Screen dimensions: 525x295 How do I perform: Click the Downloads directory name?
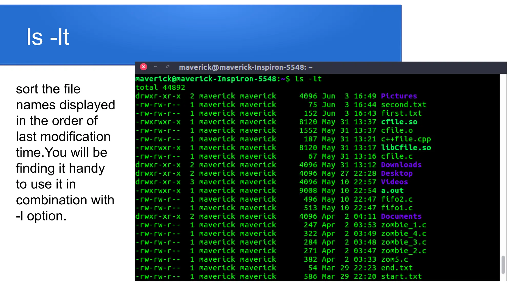pyautogui.click(x=401, y=165)
